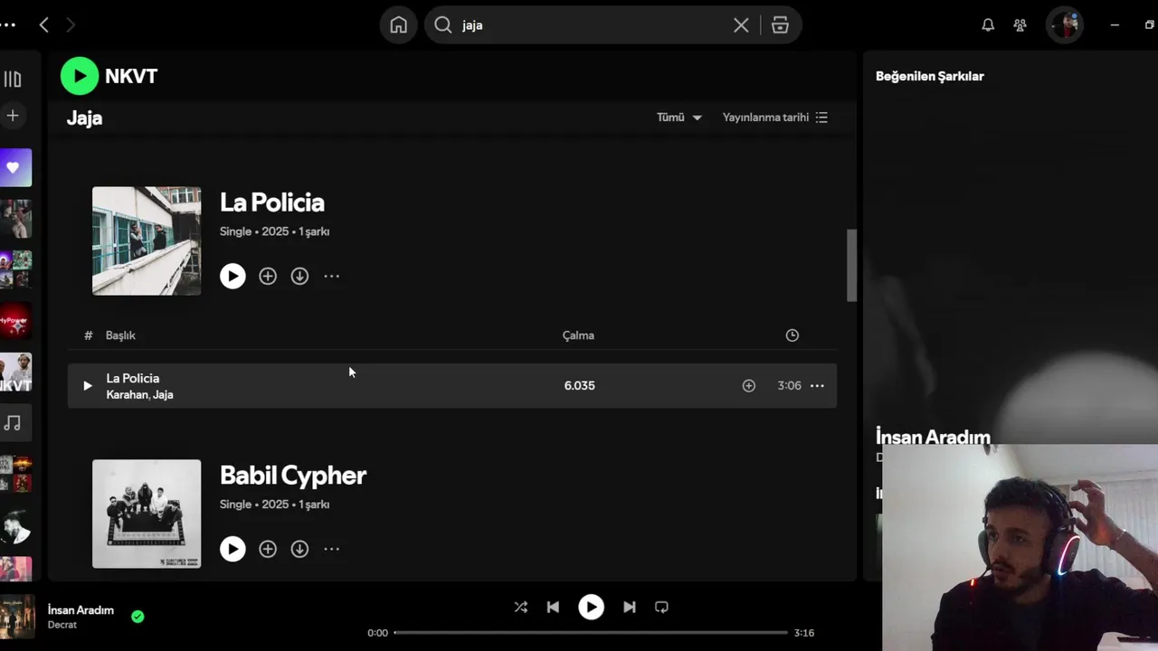The height and width of the screenshot is (651, 1158).
Task: Play the Babil Cypher single
Action: point(233,549)
